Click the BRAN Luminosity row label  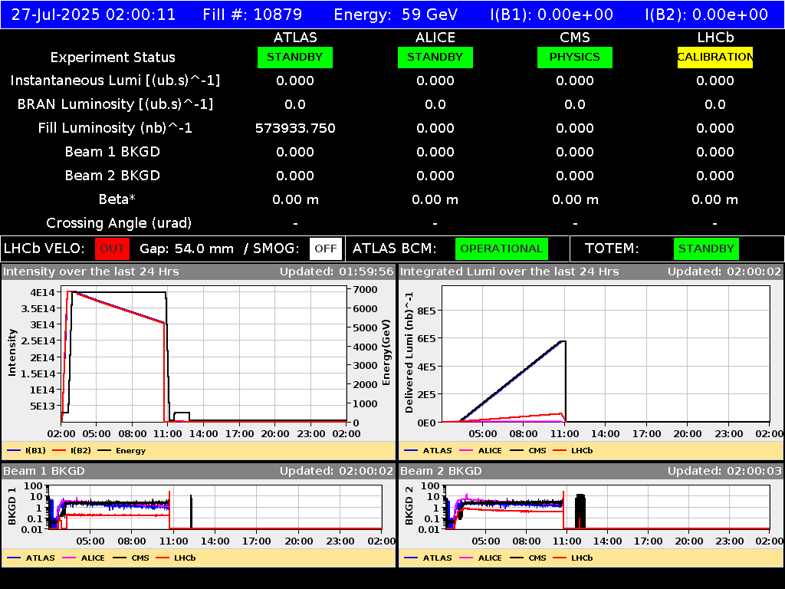coord(115,104)
